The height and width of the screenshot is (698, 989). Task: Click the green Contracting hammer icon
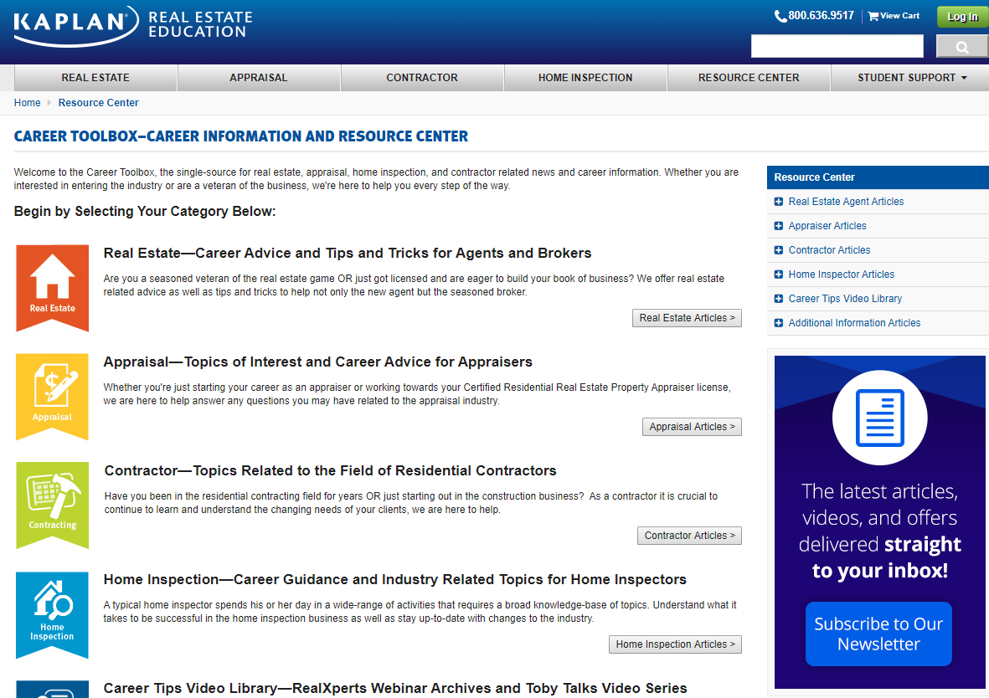pyautogui.click(x=53, y=506)
